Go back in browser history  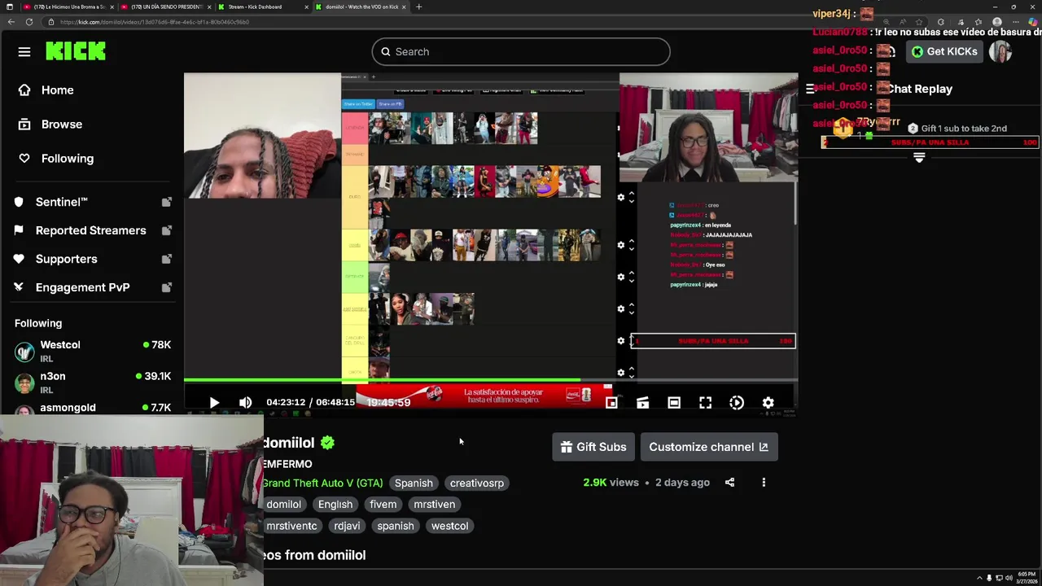(11, 22)
